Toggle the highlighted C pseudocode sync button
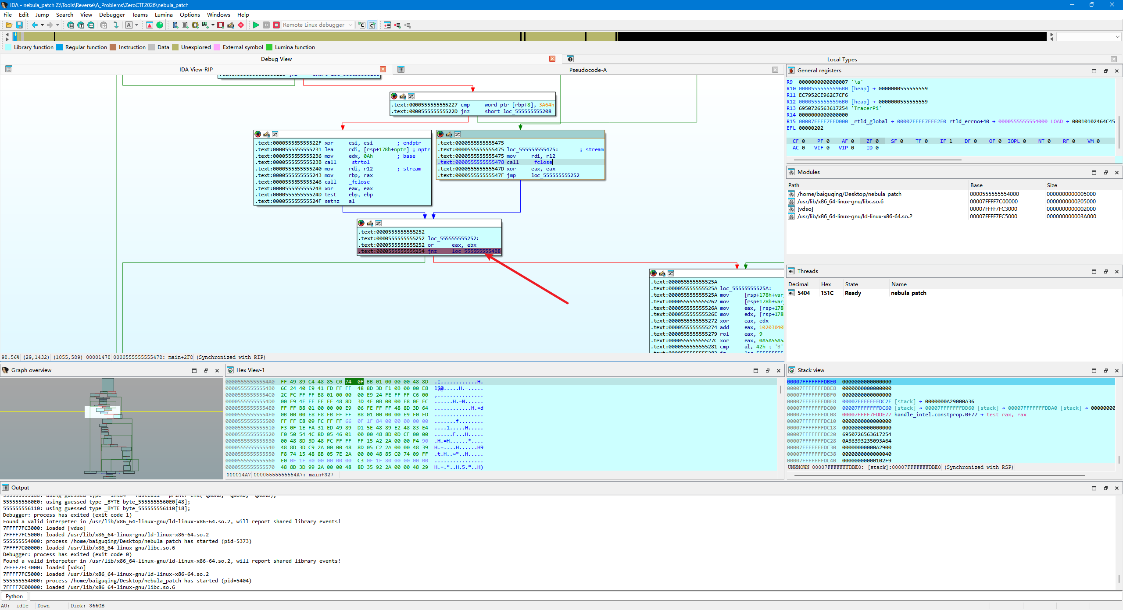Screen dimensions: 1123x610 [x=372, y=25]
